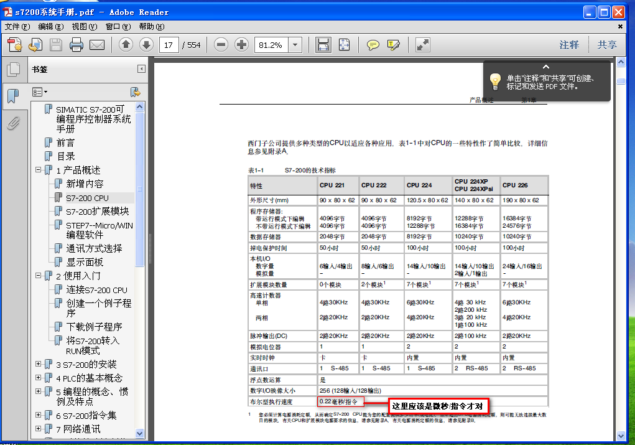Open the zoom level dropdown arrow
Screen dimensions: 635x445
pyautogui.click(x=295, y=45)
